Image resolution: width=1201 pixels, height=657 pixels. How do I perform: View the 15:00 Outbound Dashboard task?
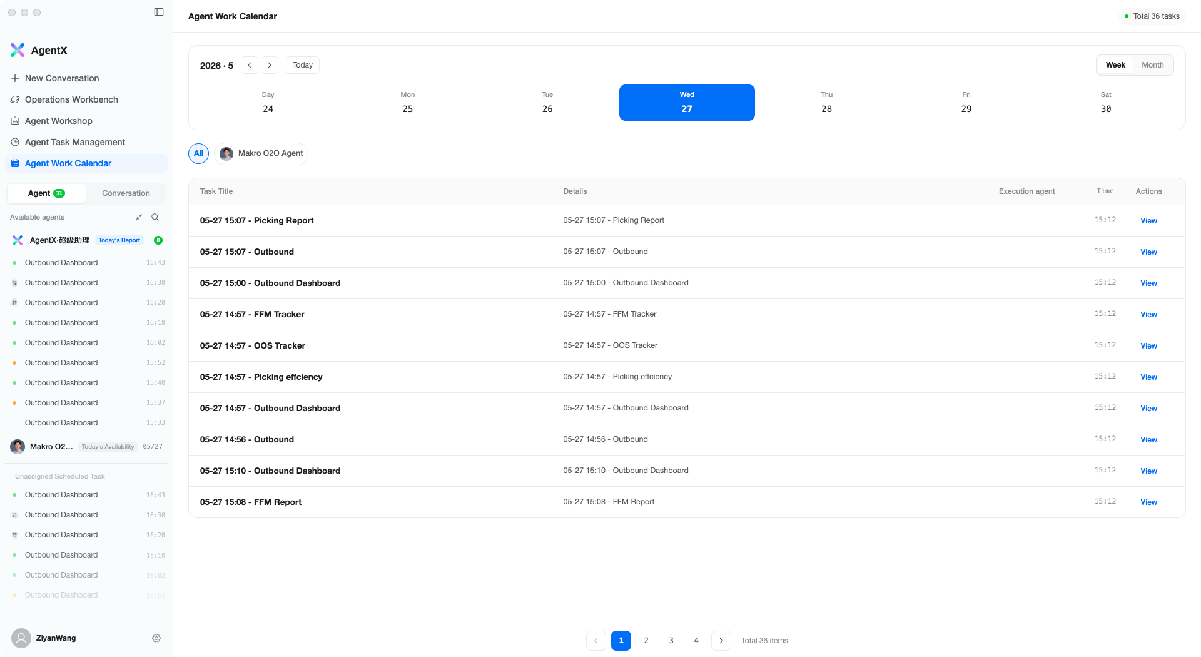1148,283
